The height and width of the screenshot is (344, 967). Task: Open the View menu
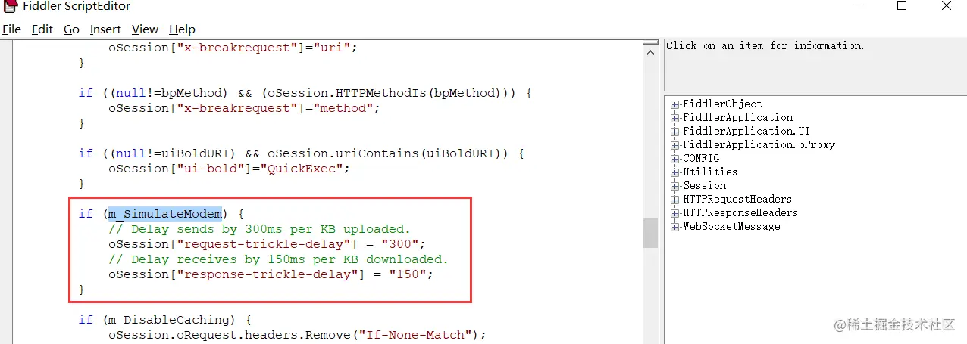coord(145,29)
